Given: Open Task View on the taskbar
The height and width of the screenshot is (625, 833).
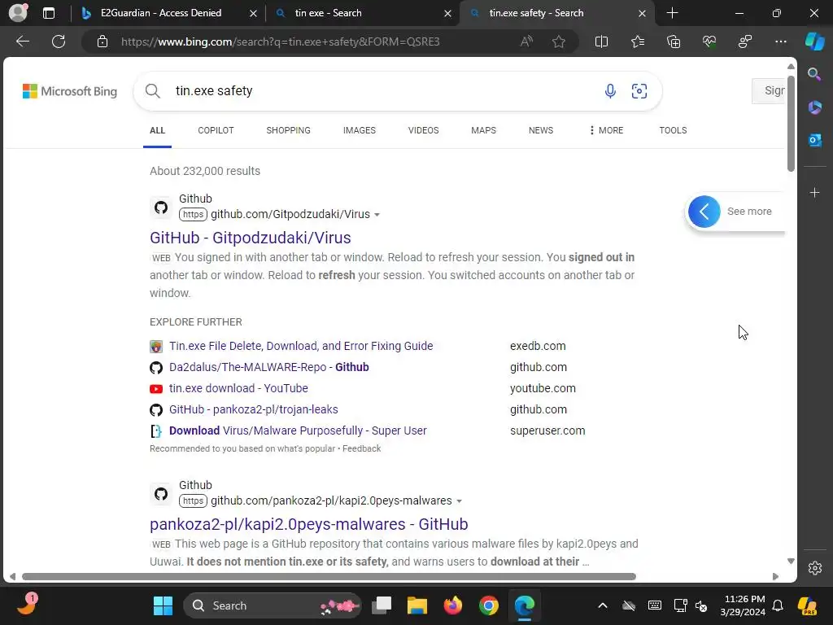Looking at the screenshot, I should tap(382, 605).
